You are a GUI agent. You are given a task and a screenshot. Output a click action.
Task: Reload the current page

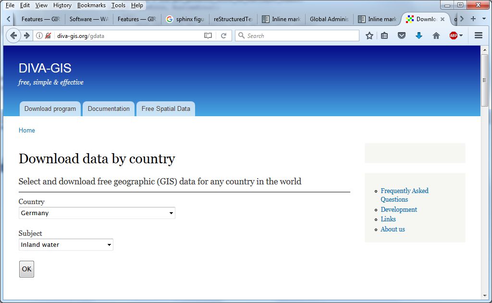tap(224, 36)
